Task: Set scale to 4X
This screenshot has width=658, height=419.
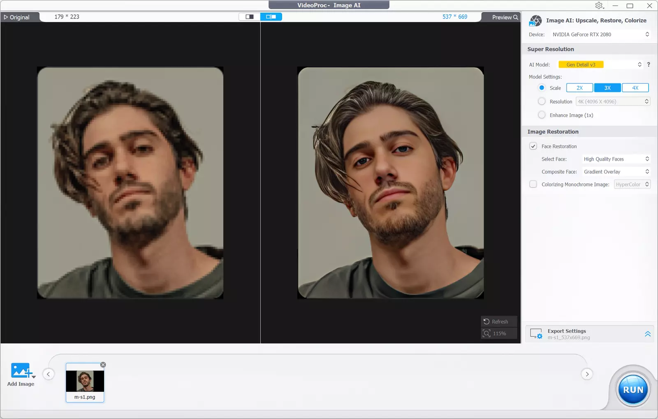Action: (635, 88)
